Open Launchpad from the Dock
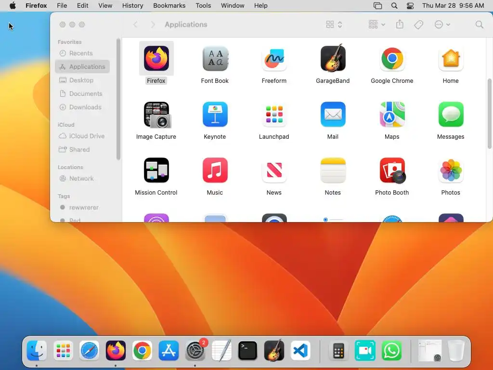 (x=63, y=350)
